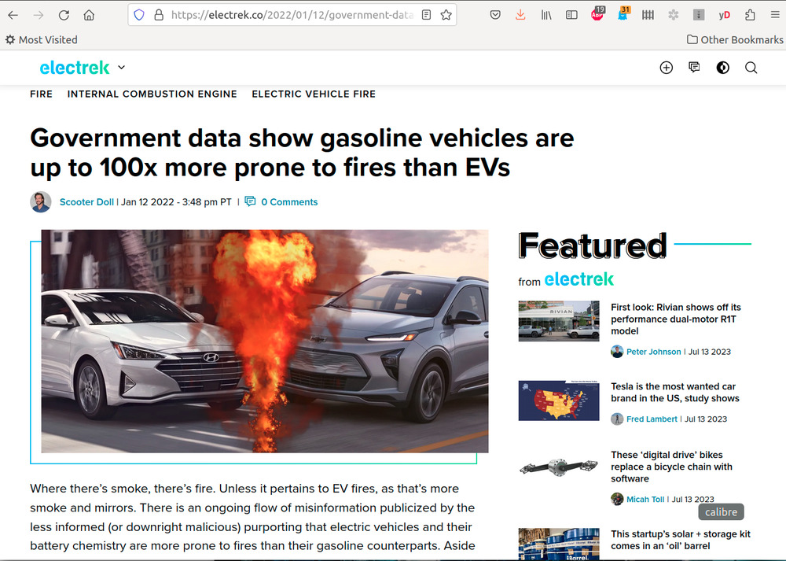Open the Library bookshelf icon
The image size is (786, 561).
click(546, 15)
